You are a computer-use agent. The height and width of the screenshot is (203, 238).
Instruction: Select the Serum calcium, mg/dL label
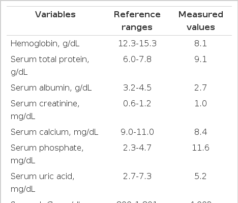point(54,132)
